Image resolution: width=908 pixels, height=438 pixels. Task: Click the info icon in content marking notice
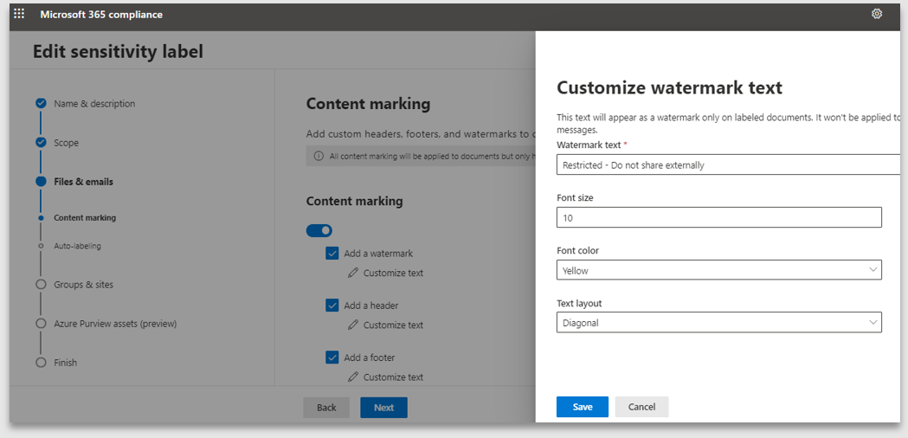(x=319, y=156)
